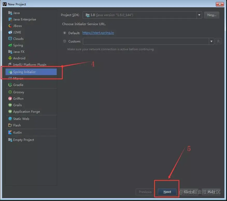Select the Static Web entry text

click(21, 119)
